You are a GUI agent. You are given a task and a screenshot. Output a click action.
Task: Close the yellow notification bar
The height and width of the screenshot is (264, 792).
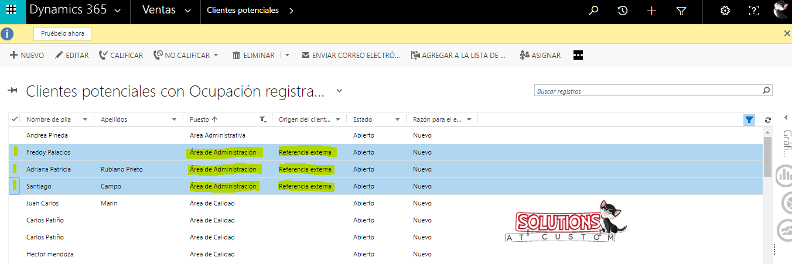click(x=787, y=33)
